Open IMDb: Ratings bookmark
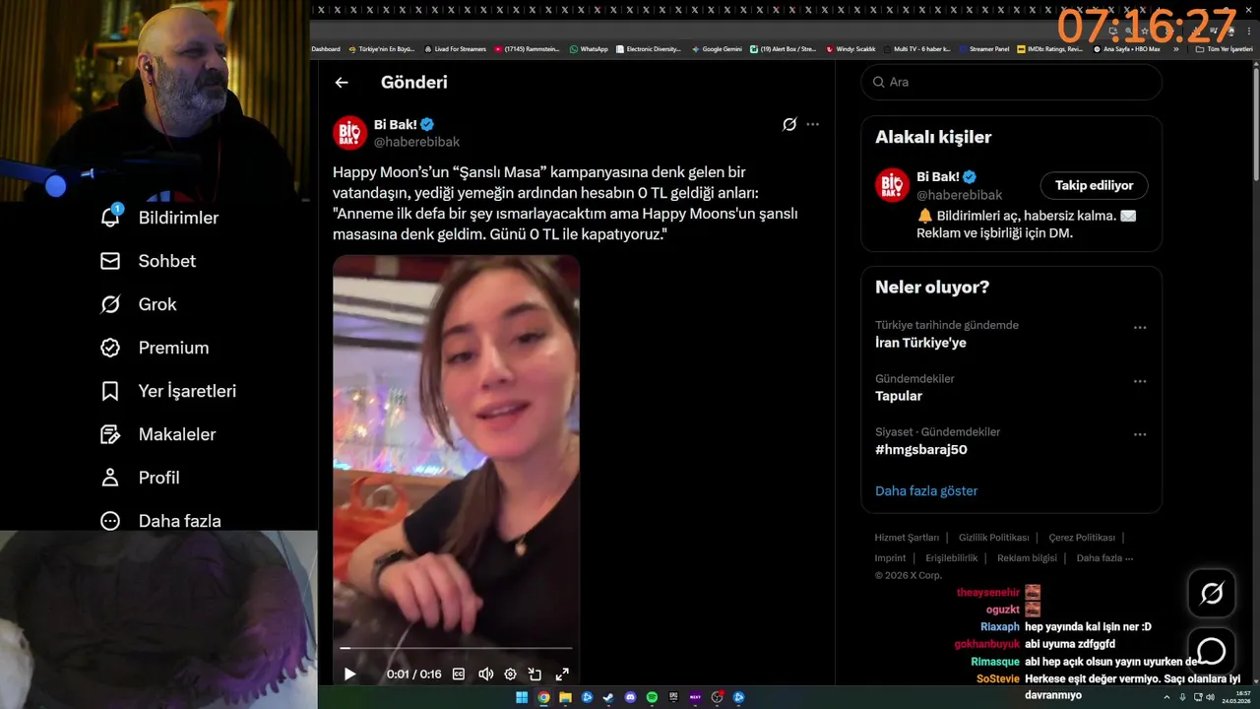The width and height of the screenshot is (1260, 709). click(1049, 49)
